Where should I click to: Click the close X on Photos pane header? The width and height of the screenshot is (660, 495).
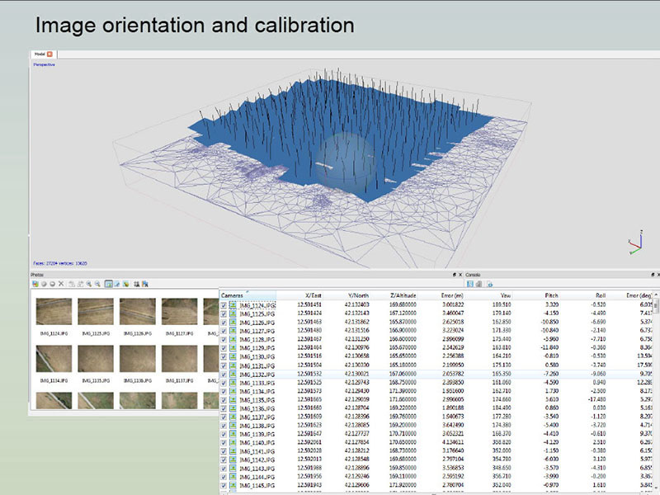(461, 274)
